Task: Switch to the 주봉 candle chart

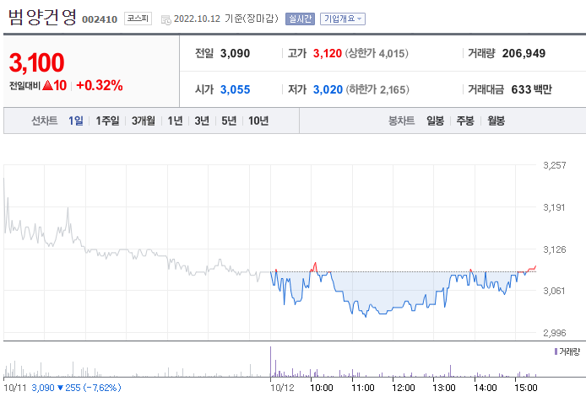Action: (465, 121)
